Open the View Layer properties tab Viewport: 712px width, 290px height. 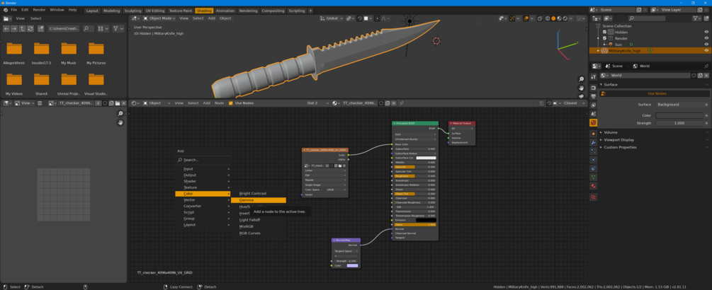point(593,105)
